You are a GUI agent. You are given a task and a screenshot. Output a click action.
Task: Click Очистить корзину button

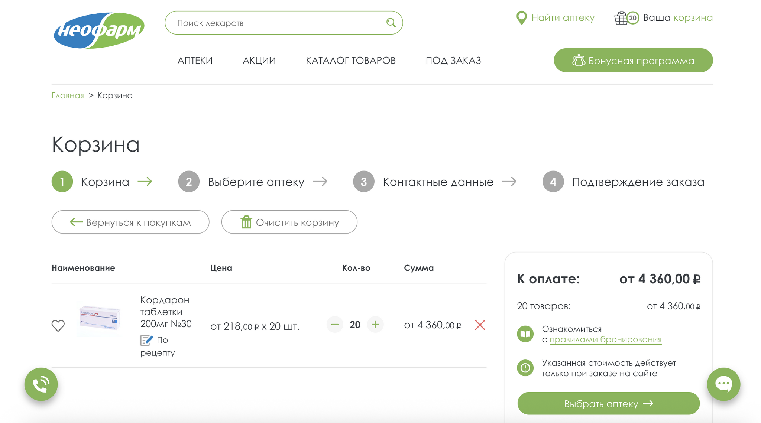pos(289,222)
